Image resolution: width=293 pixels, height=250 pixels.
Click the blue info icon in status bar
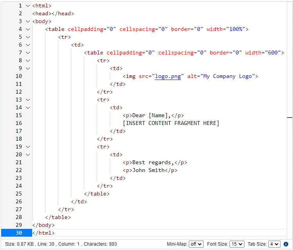point(286,244)
